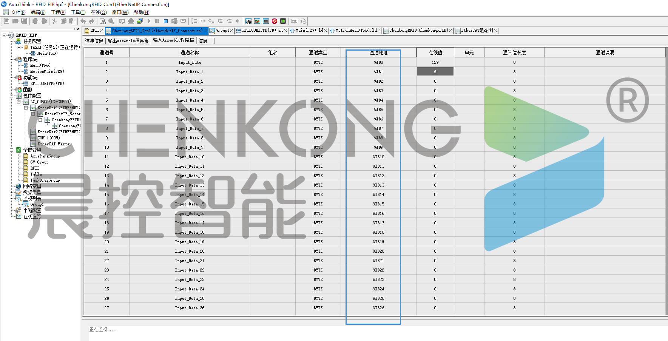668x341 pixels.
Task: Expand the 数据类型 tree node
Action: pos(12,192)
